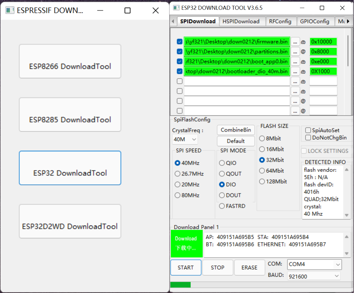Click the ERASE flash button

coord(249,267)
